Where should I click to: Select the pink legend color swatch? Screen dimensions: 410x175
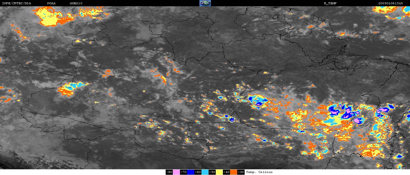pyautogui.click(x=176, y=172)
